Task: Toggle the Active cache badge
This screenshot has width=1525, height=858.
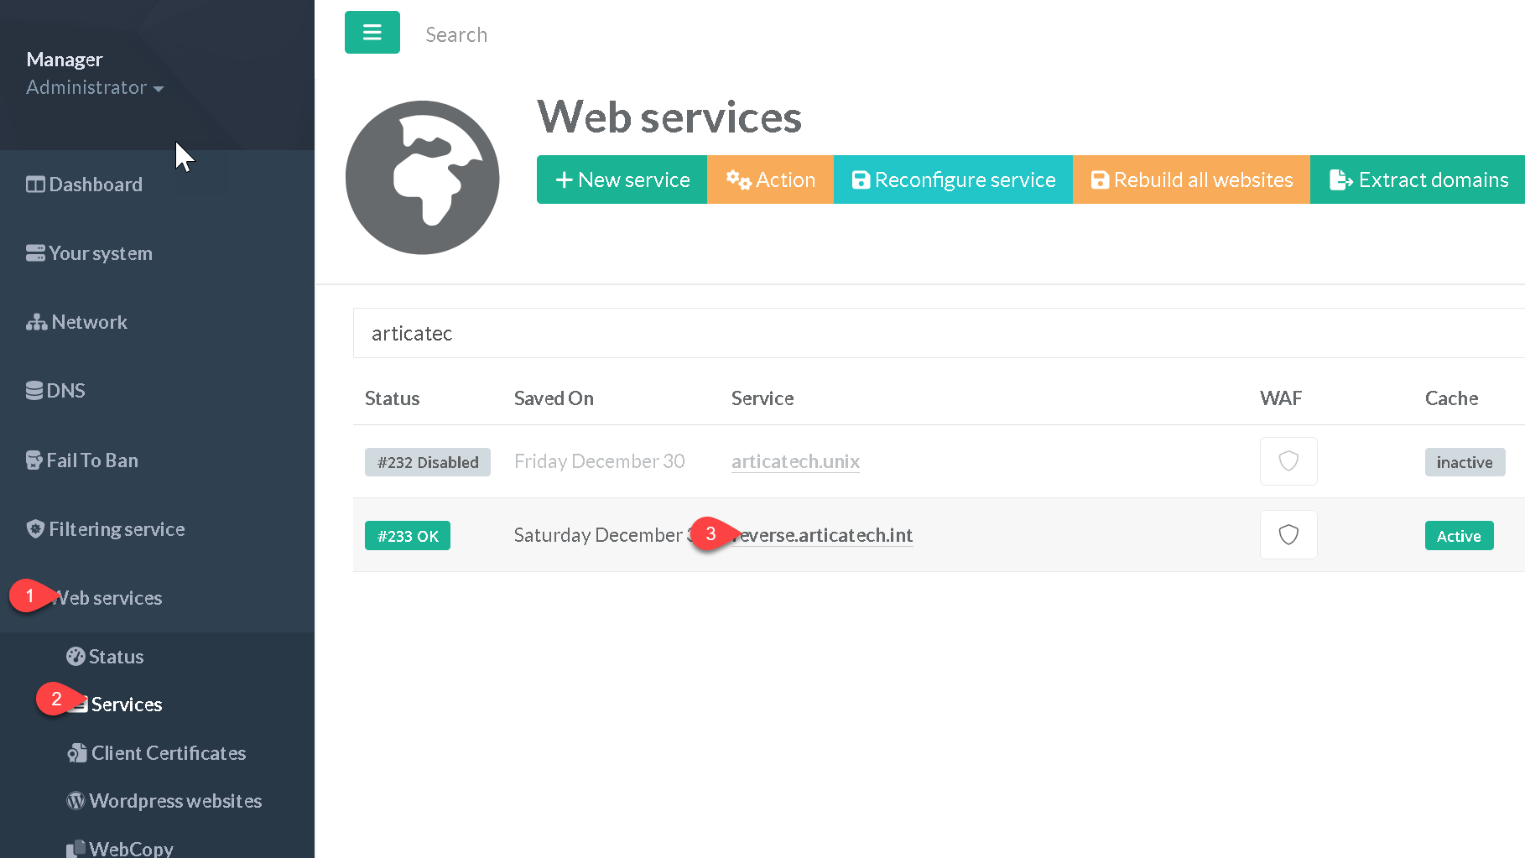Action: coord(1458,536)
